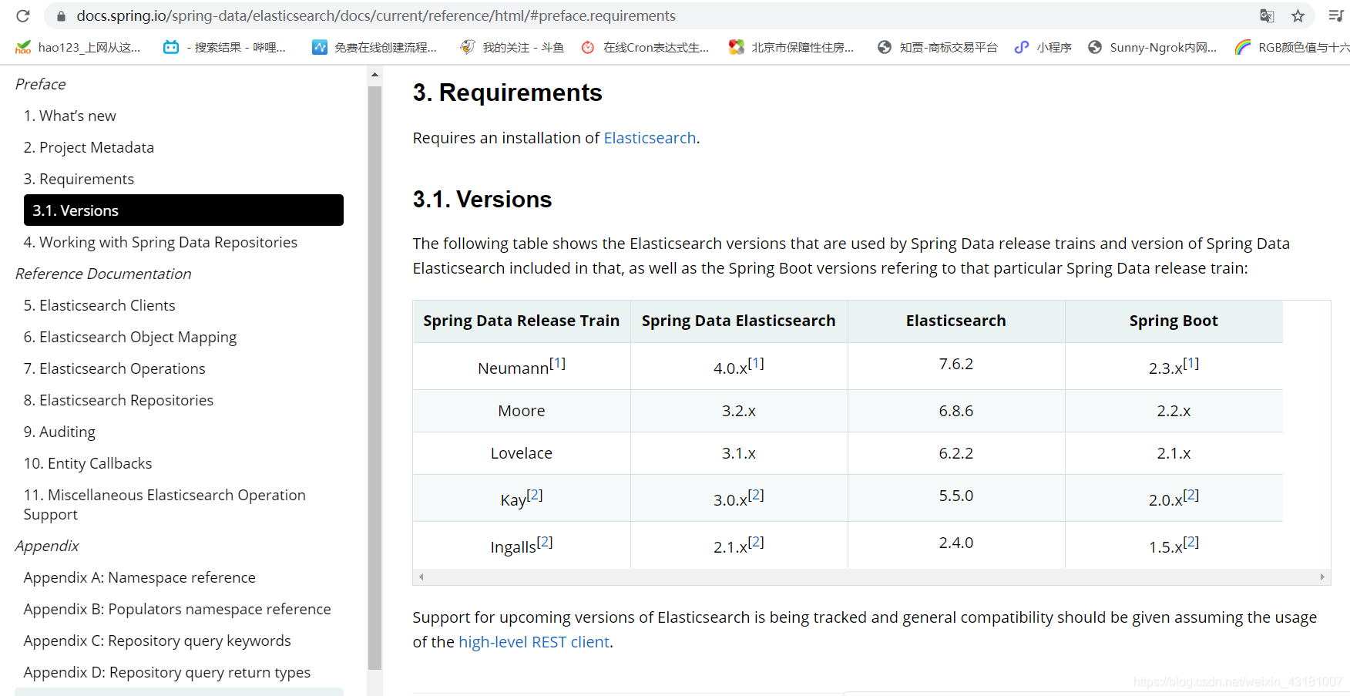This screenshot has height=696, width=1350.
Task: Click footnote [2] beside 1.5.x
Action: [x=1190, y=542]
